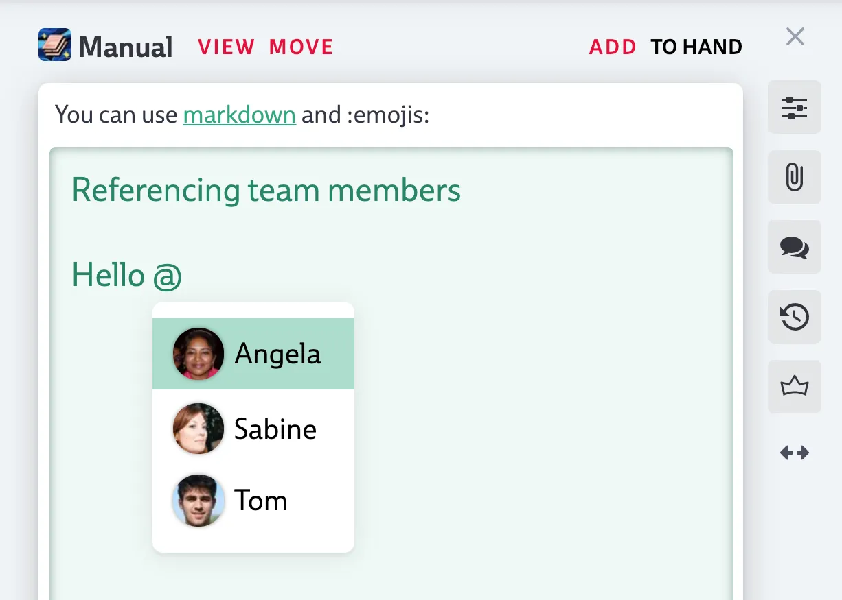Switch to the VIEW tab
The width and height of the screenshot is (842, 600).
point(226,47)
